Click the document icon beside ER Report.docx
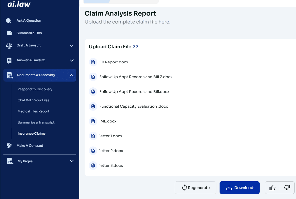296x199 pixels. coord(93,62)
